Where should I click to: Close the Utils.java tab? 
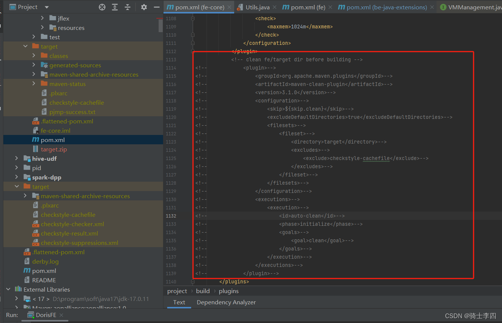click(275, 7)
